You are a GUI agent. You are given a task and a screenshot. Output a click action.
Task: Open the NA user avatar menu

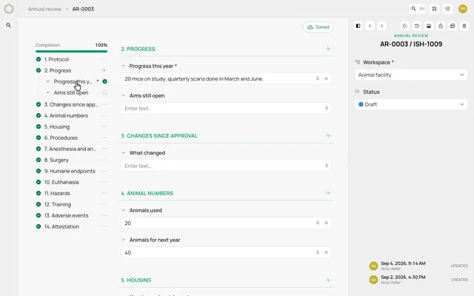point(462,9)
